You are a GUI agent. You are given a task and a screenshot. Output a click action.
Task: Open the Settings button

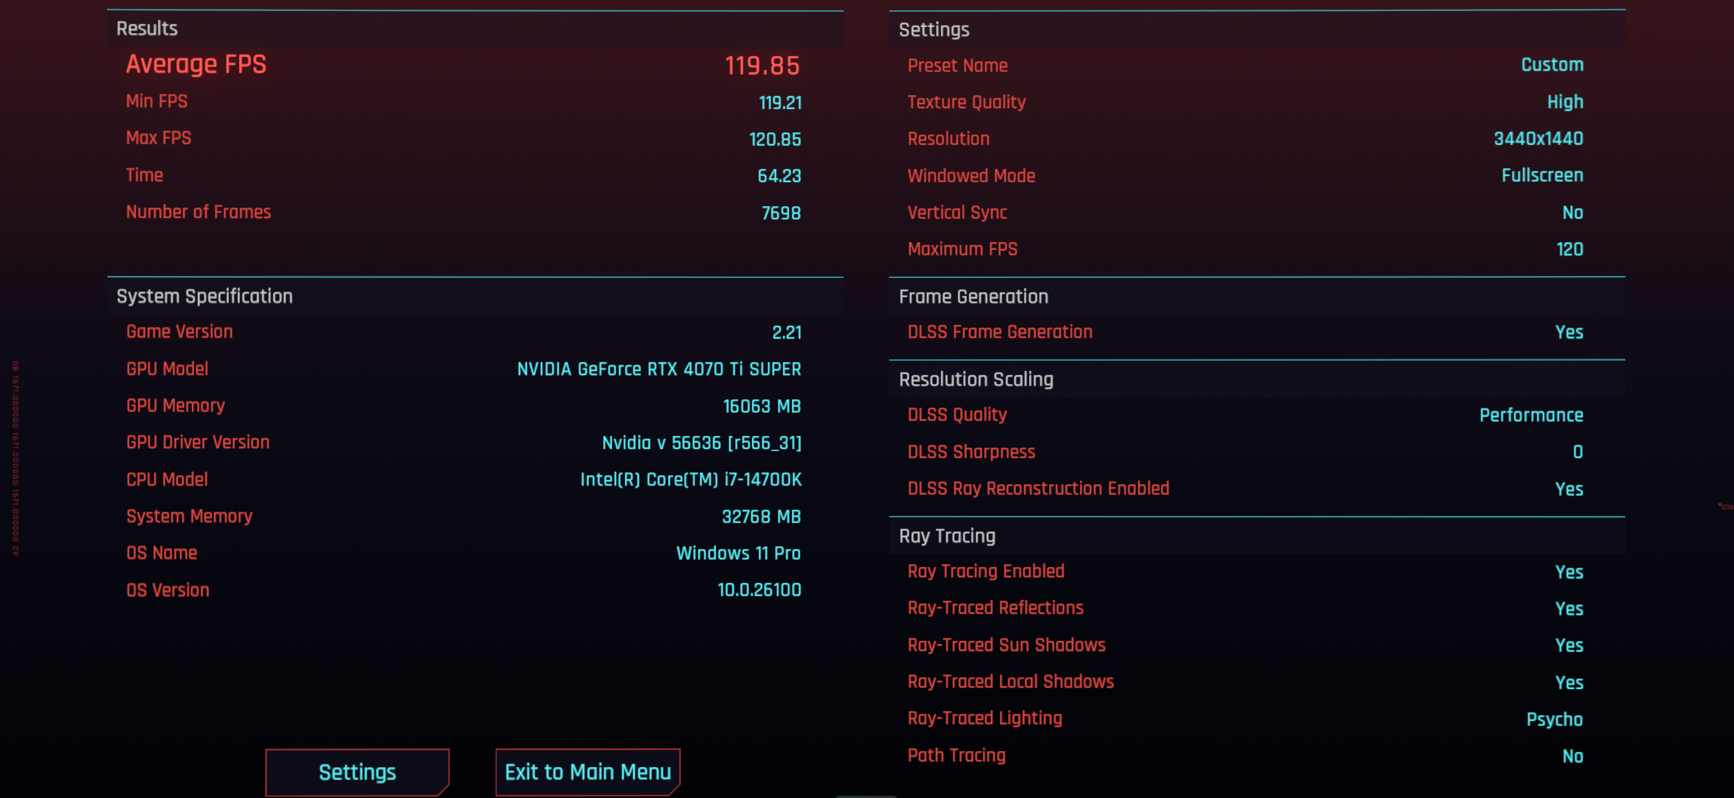point(357,772)
